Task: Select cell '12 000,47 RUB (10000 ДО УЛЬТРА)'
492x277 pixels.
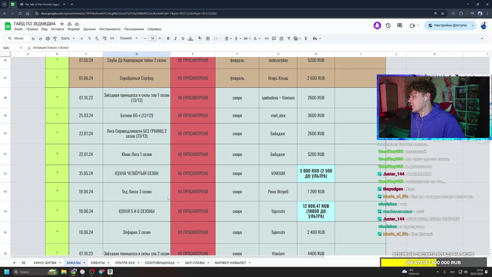Action: 316,211
